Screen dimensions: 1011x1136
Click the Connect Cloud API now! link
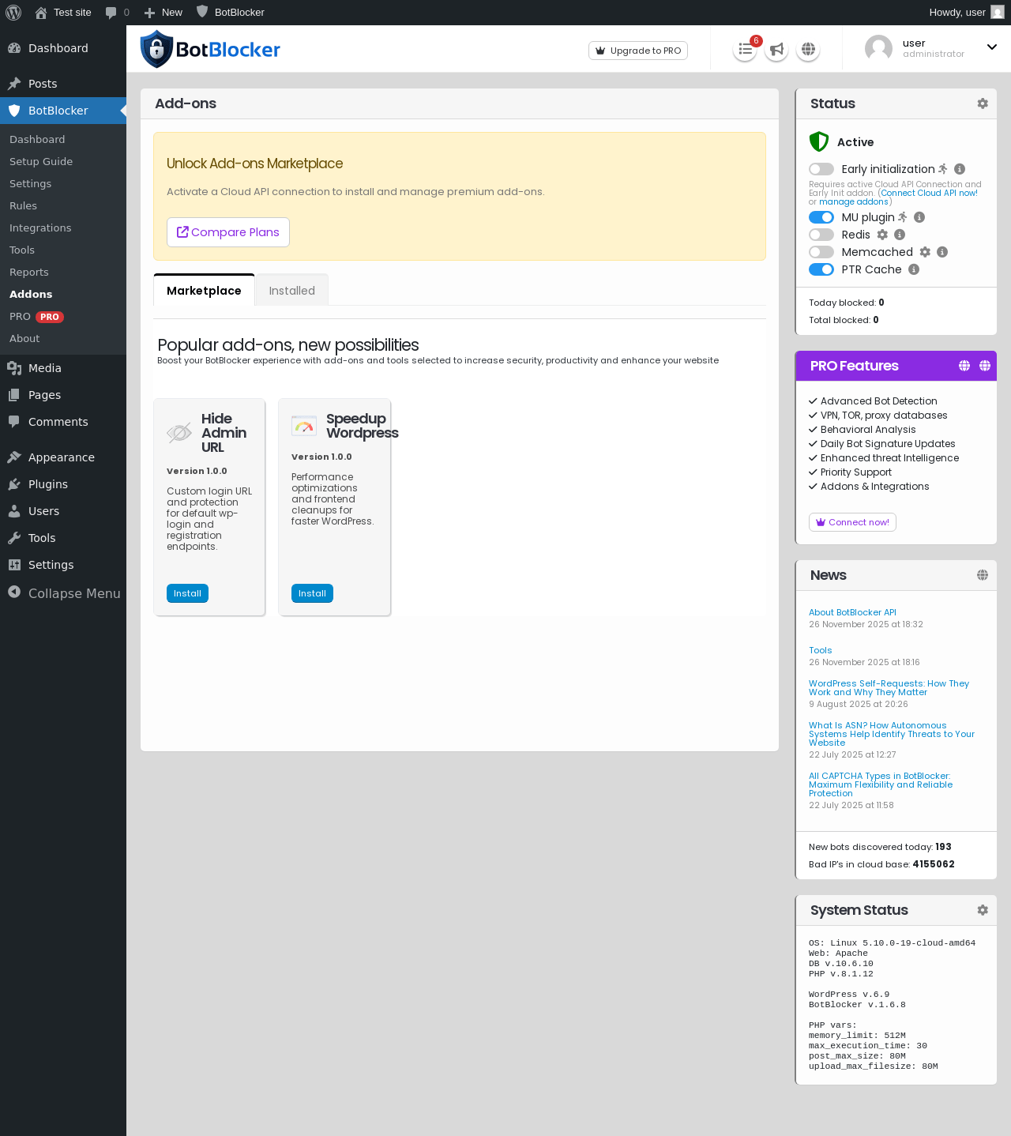point(930,193)
